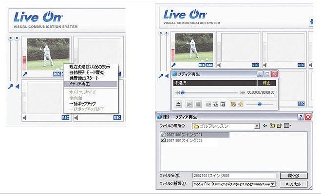Click the back arrow icon in open dialog

tap(265, 126)
